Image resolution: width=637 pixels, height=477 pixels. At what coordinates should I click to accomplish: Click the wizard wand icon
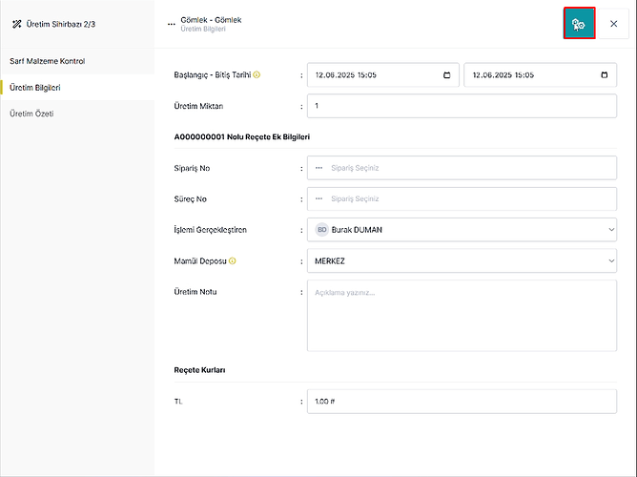(x=16, y=25)
